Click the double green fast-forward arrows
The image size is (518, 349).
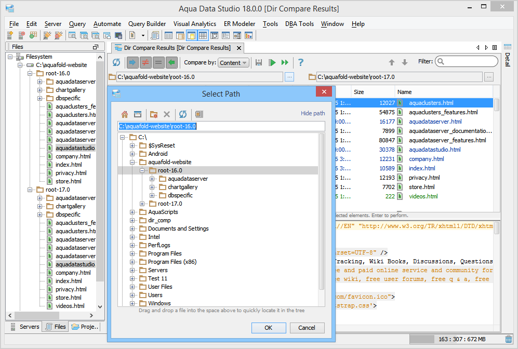coord(285,62)
